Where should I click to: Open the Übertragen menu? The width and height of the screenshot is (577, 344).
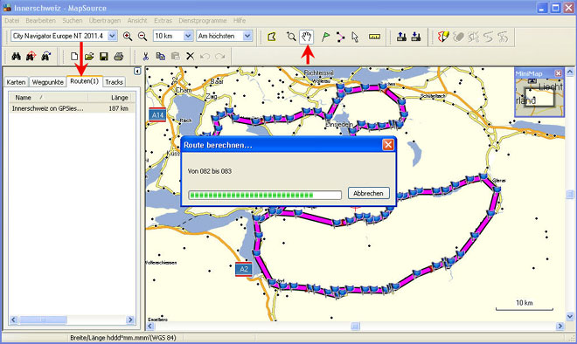coord(105,21)
